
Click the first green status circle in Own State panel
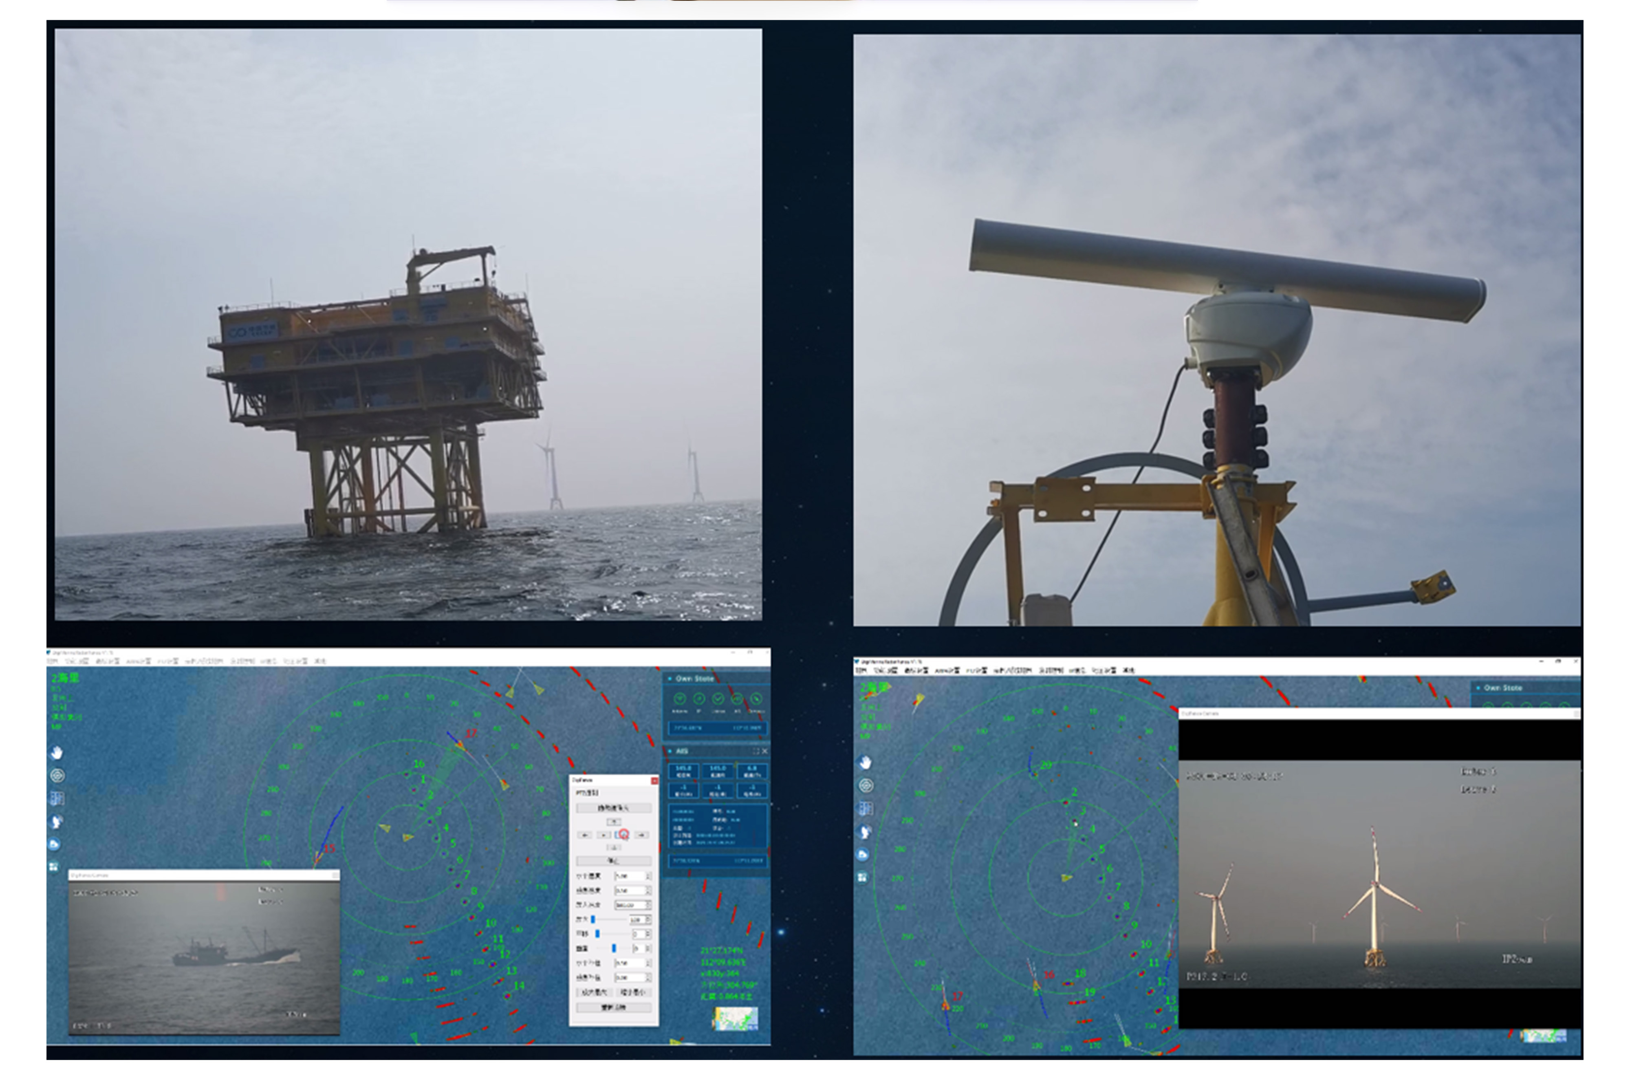pos(680,699)
